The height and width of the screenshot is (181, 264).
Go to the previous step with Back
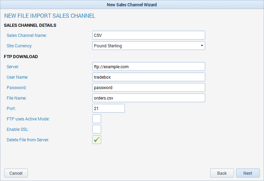tap(222, 173)
